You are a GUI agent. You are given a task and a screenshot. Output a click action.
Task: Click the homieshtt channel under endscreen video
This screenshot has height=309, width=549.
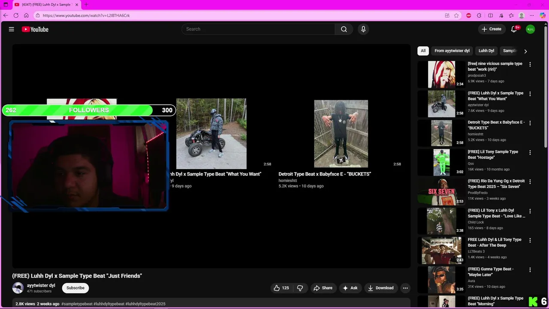click(x=288, y=181)
